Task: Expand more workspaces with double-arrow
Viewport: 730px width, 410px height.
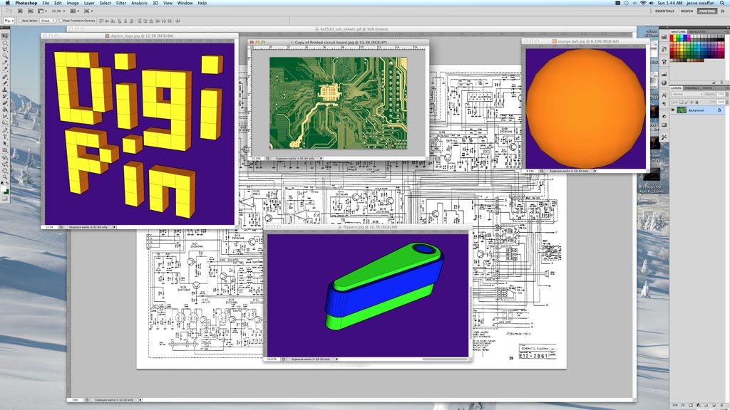Action: pyautogui.click(x=723, y=11)
